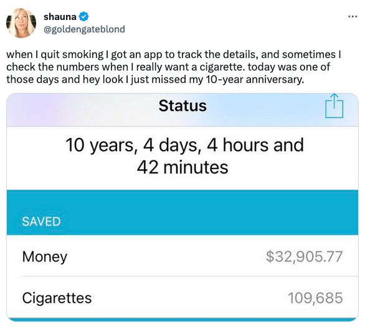Click the tweet text about quitting smoking
The height and width of the screenshot is (327, 365).
(173, 67)
